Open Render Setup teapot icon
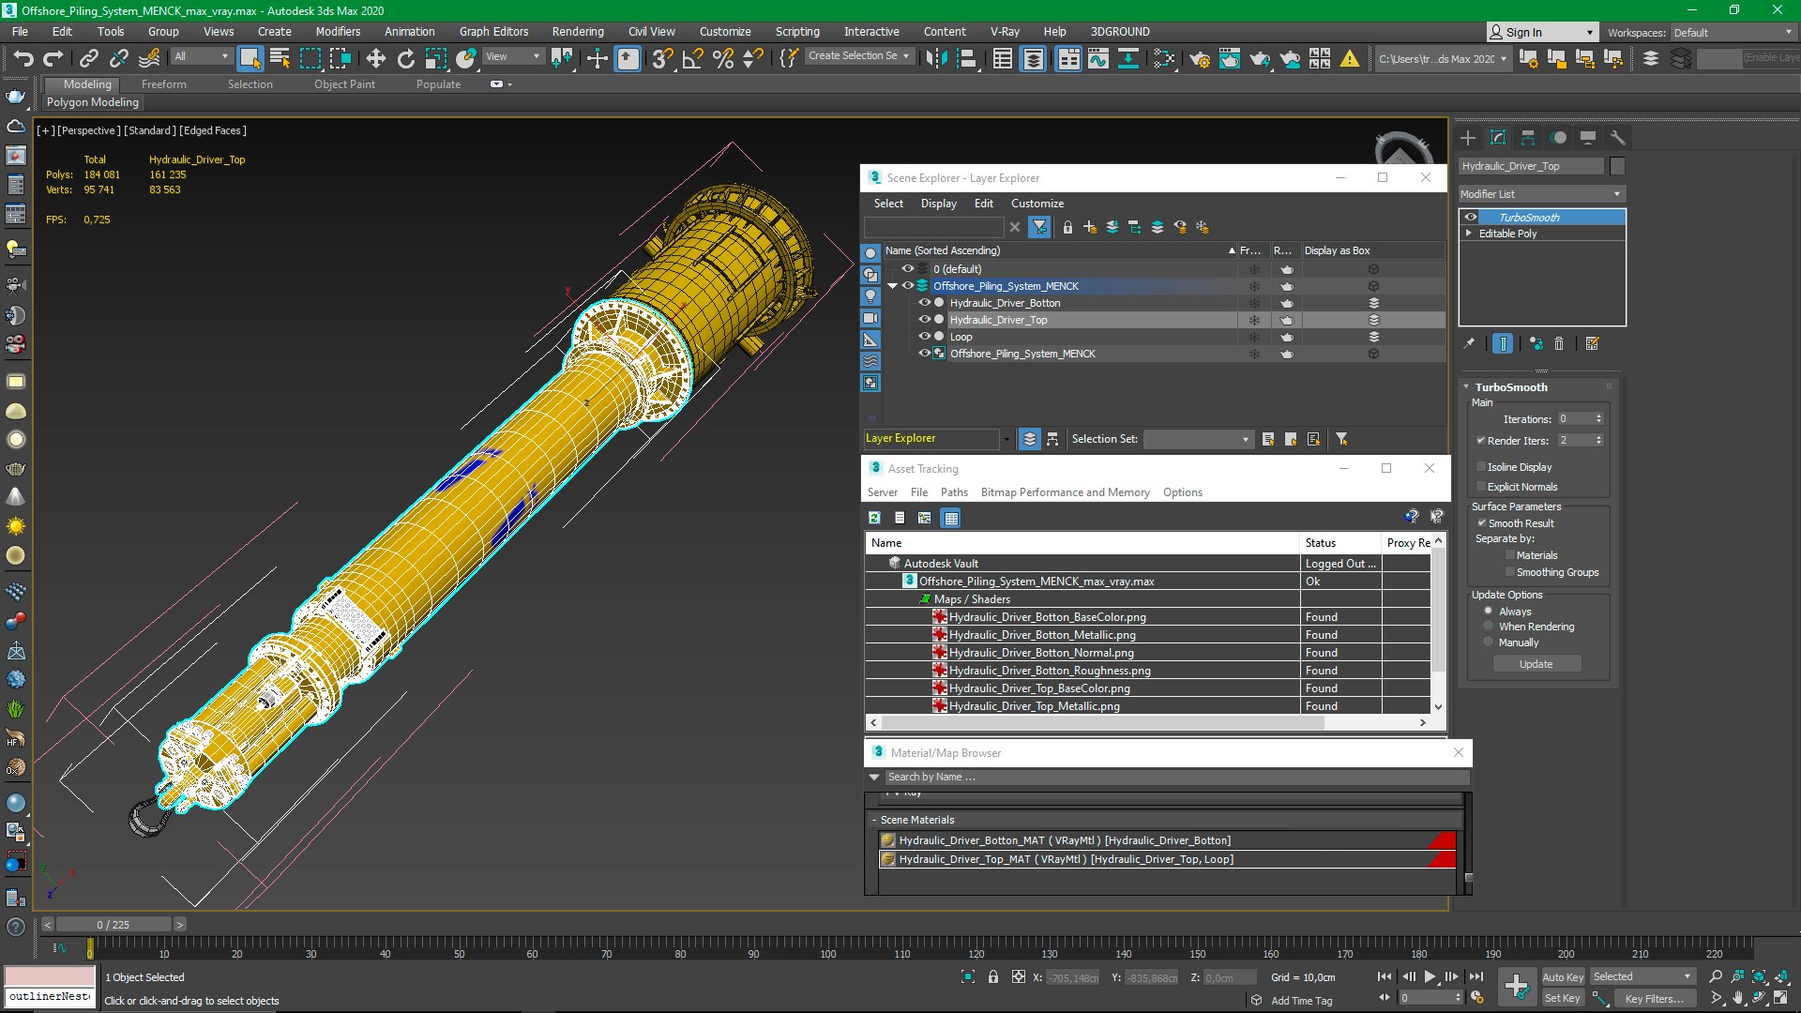The image size is (1801, 1013). pos(1199,59)
